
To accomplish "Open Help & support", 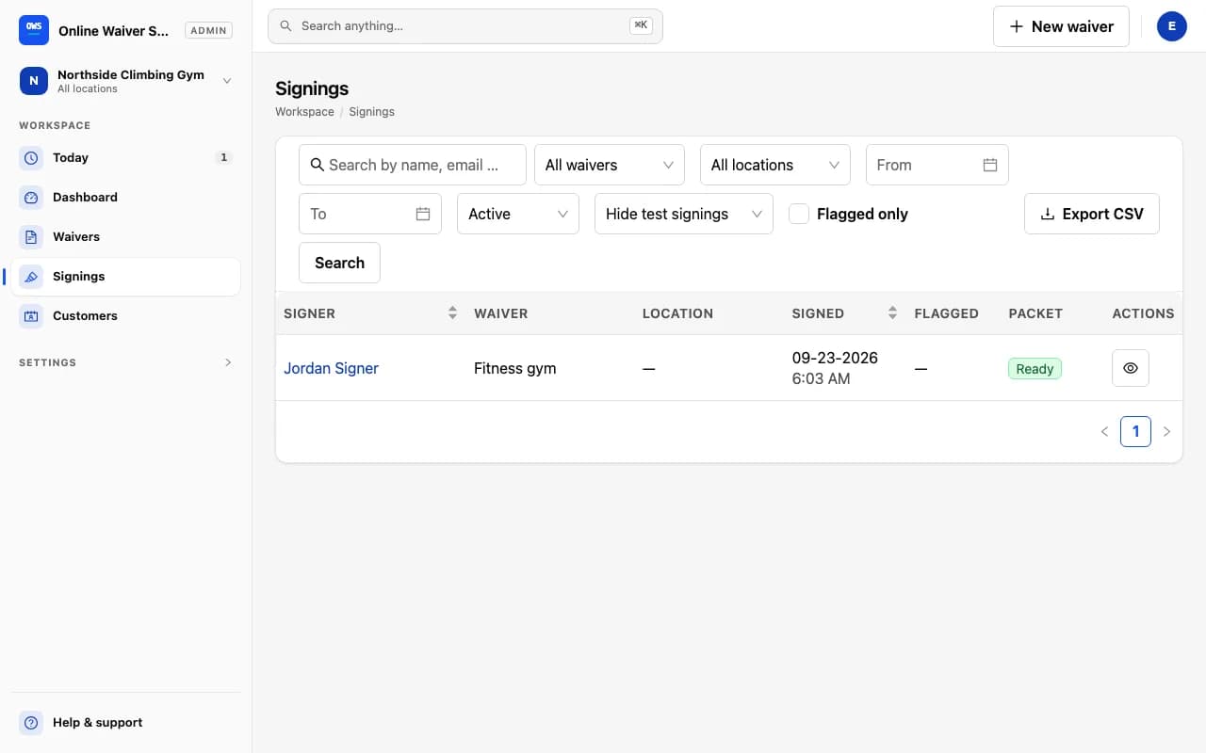I will 126,723.
